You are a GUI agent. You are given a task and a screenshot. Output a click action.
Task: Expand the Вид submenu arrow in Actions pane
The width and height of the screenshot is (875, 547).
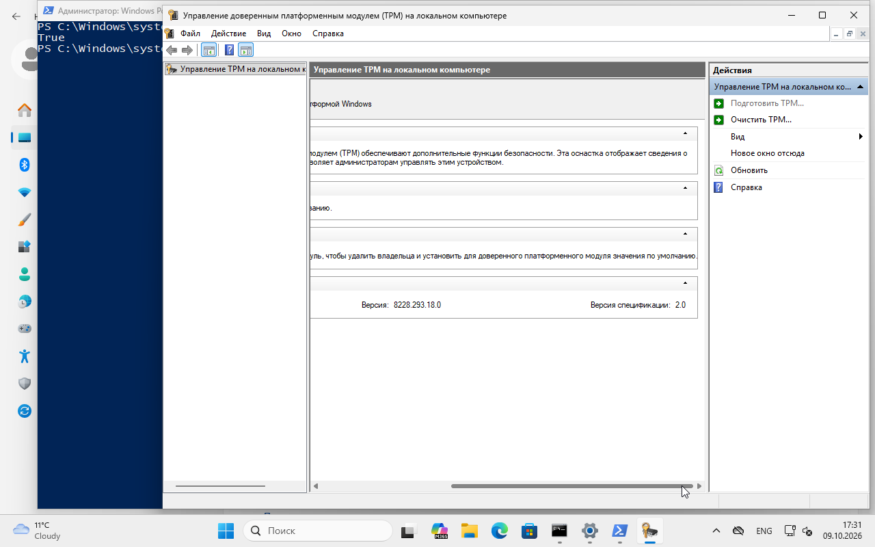(x=861, y=137)
